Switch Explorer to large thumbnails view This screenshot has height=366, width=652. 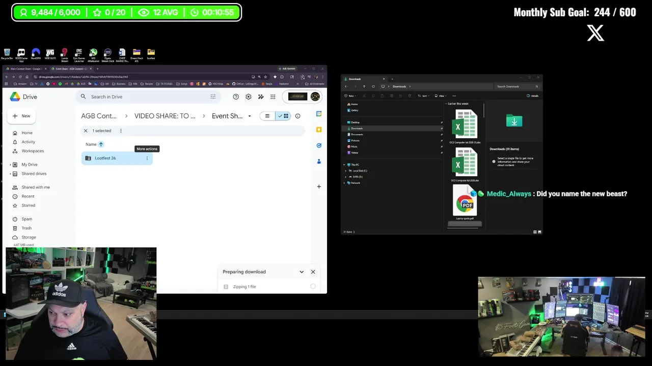539,232
